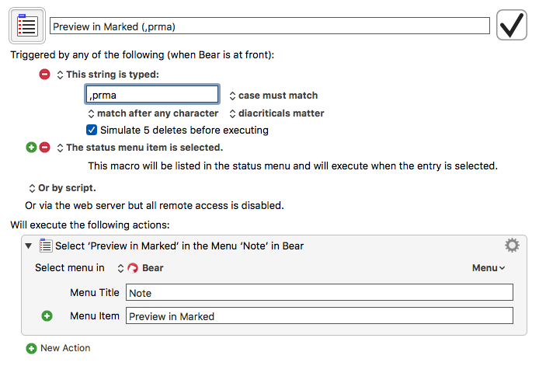The width and height of the screenshot is (539, 366).
Task: Uncheck Simulate 5 deletes before executing
Action: [92, 130]
